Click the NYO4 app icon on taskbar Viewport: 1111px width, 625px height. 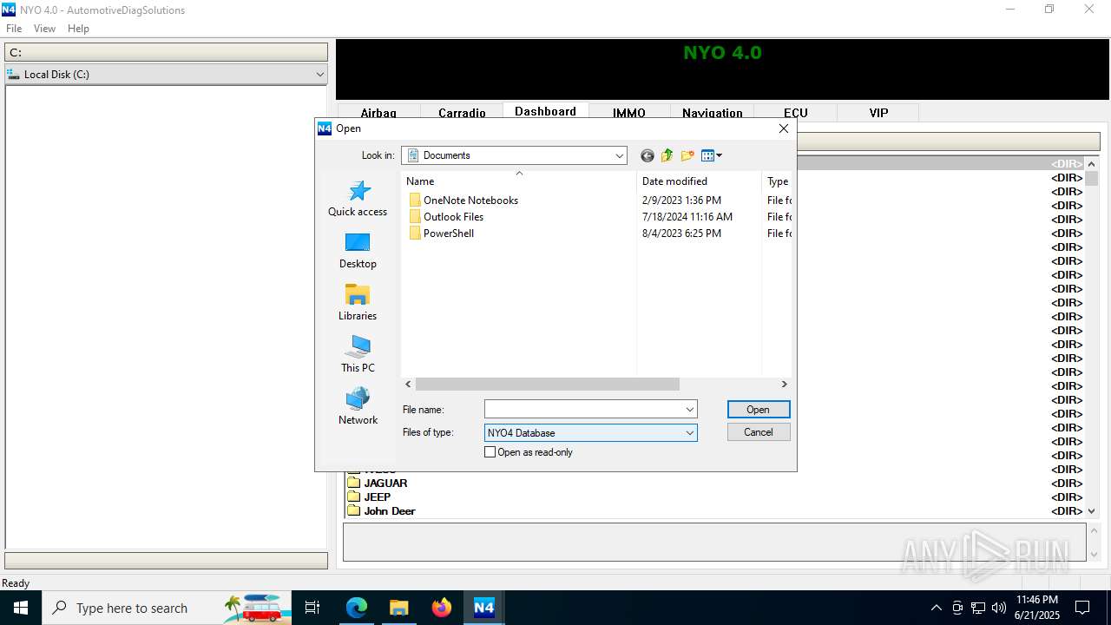[x=483, y=608]
